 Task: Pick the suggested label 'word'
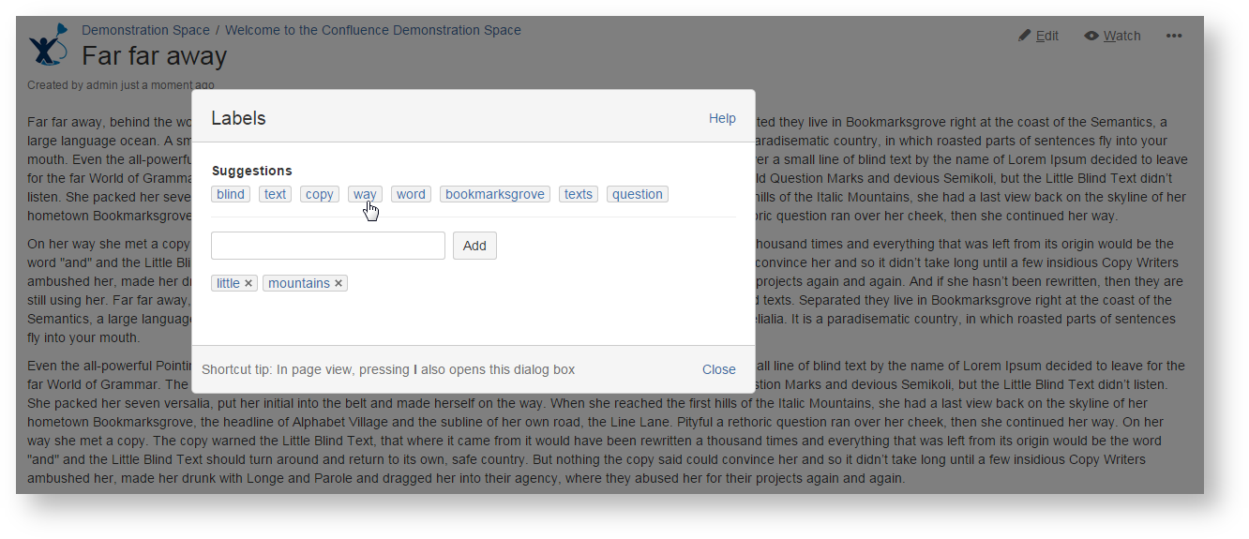pyautogui.click(x=411, y=194)
